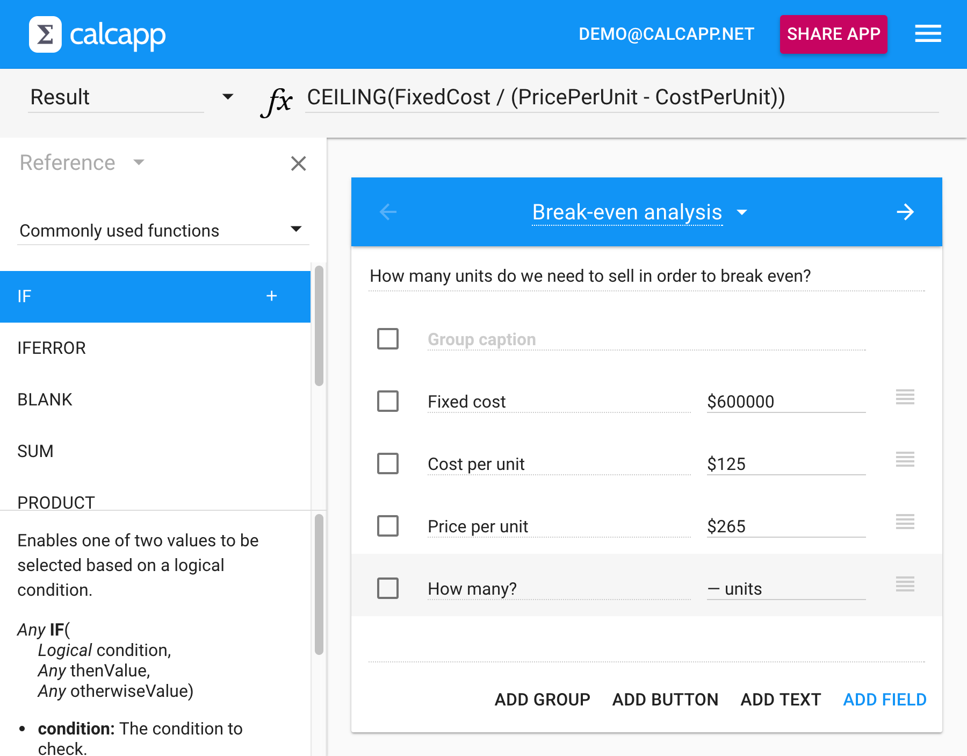Click the SHARE APP button
This screenshot has height=756, width=967.
click(x=833, y=34)
